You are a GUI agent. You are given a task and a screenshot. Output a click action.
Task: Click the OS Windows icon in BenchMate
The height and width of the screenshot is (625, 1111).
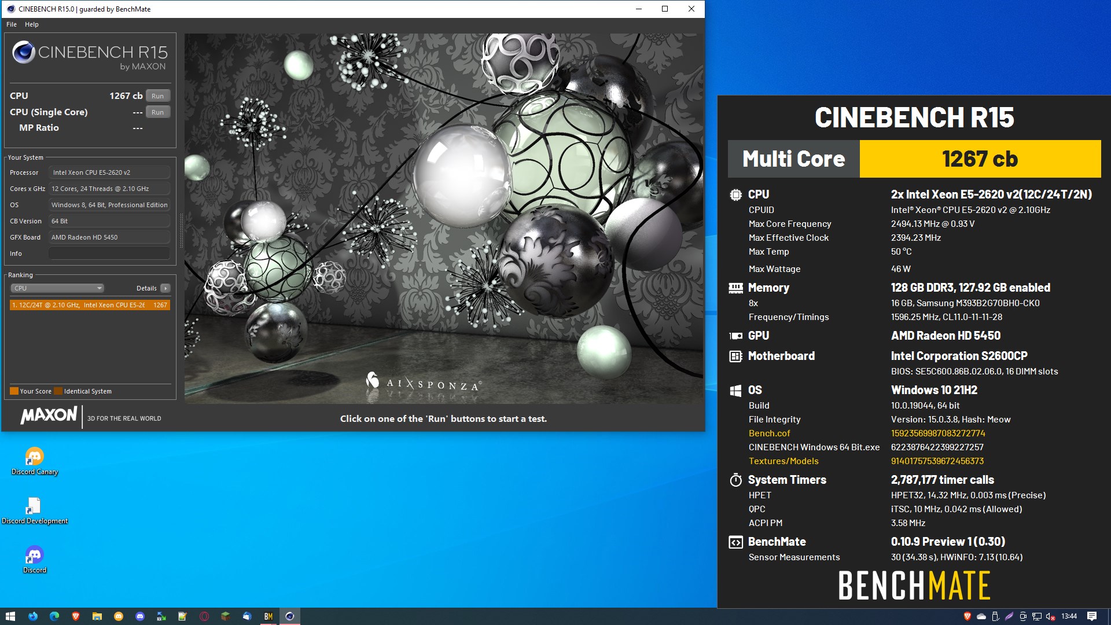(x=735, y=391)
